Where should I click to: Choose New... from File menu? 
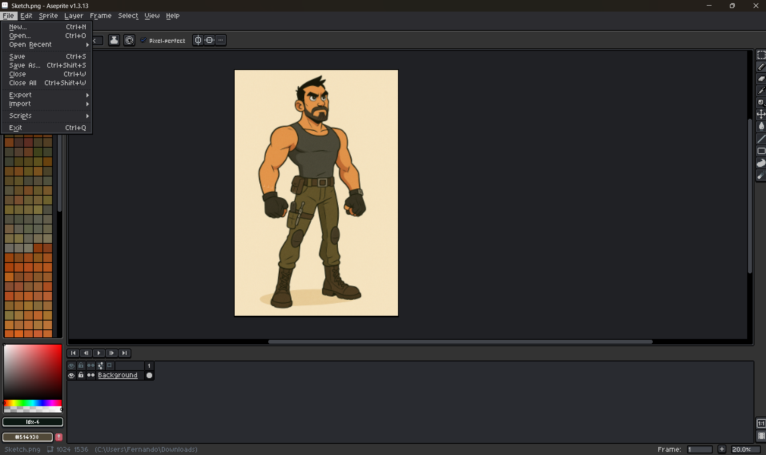47,27
